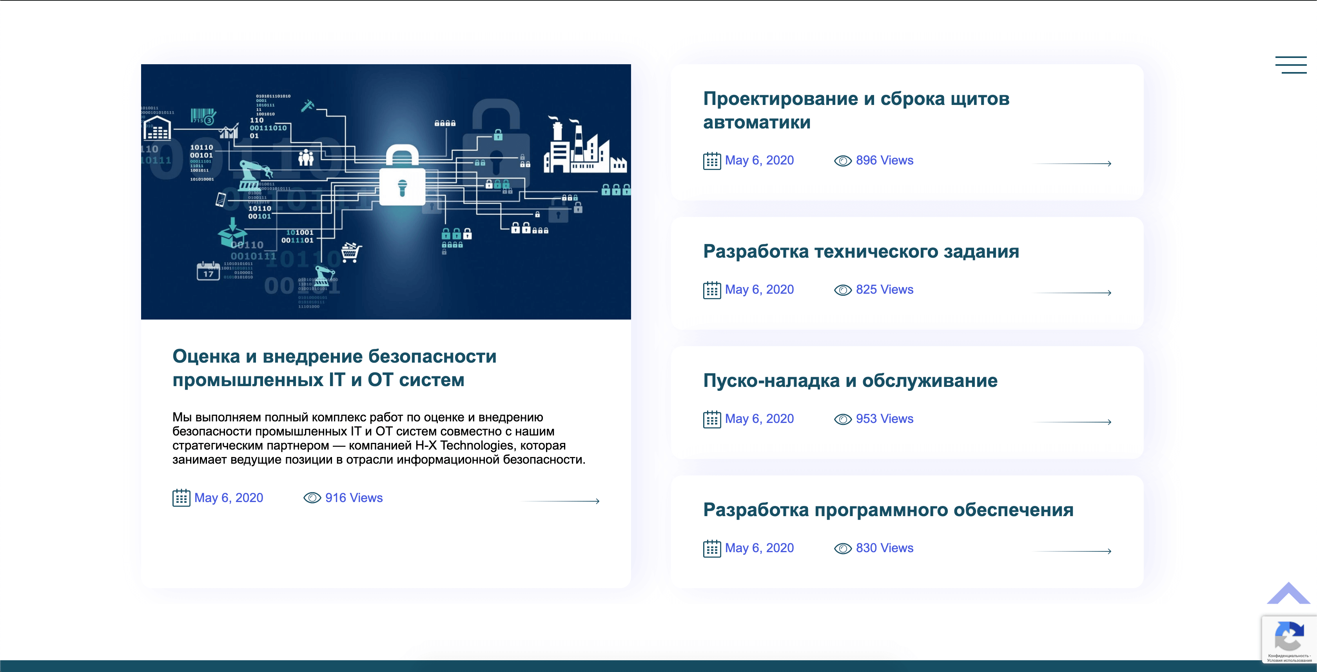
Task: Click calendar icon on Разработка технического задания card
Action: (712, 290)
